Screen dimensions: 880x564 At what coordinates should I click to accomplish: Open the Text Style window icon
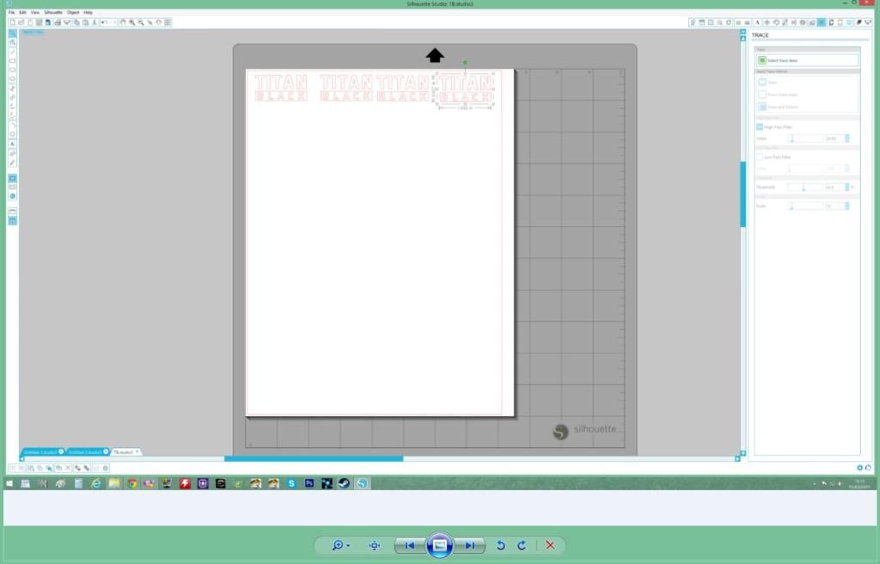(x=757, y=22)
